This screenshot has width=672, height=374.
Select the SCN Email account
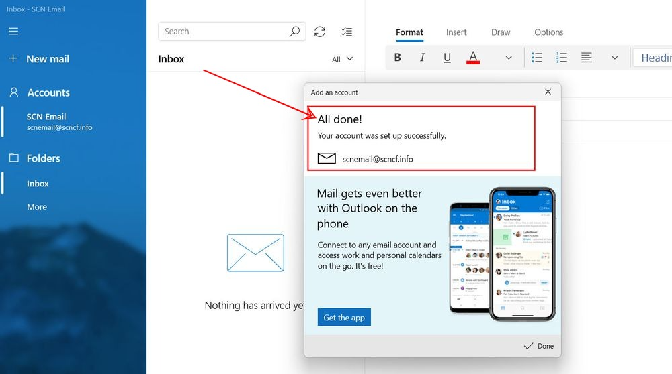coord(59,121)
